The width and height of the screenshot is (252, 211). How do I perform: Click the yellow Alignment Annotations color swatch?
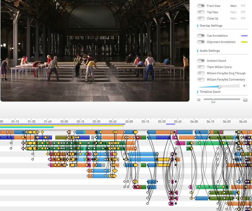[244, 42]
